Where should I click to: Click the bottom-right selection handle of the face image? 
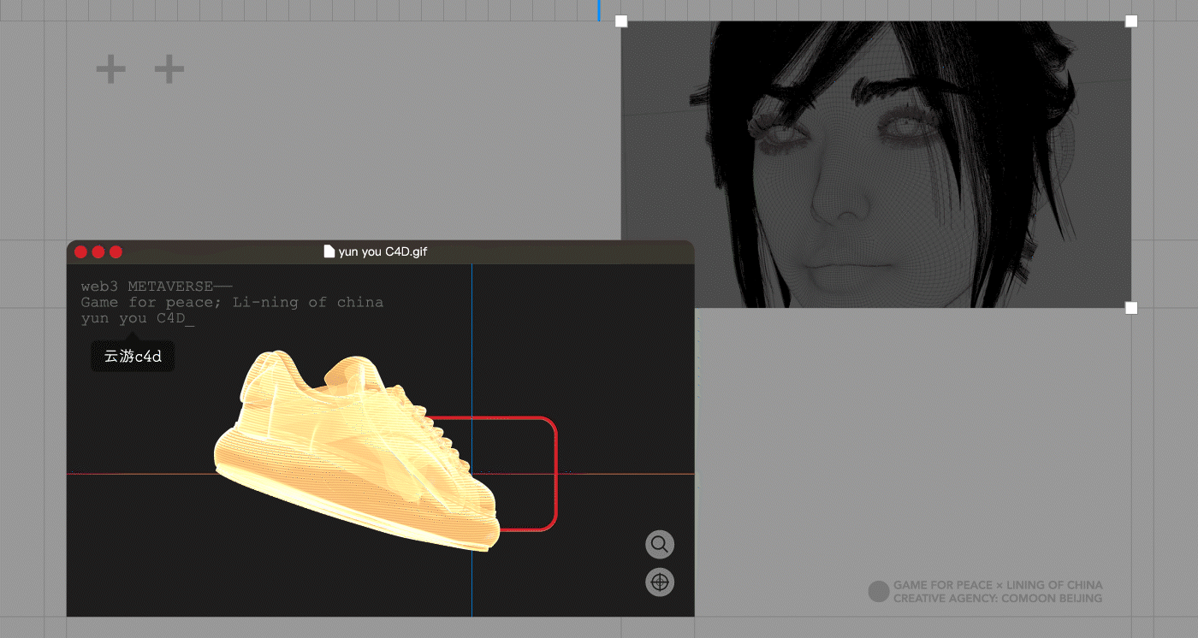pos(1131,307)
